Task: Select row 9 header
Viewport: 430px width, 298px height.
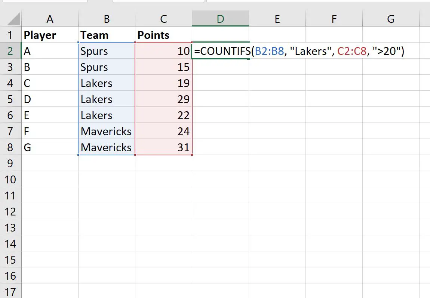Action: tap(10, 164)
